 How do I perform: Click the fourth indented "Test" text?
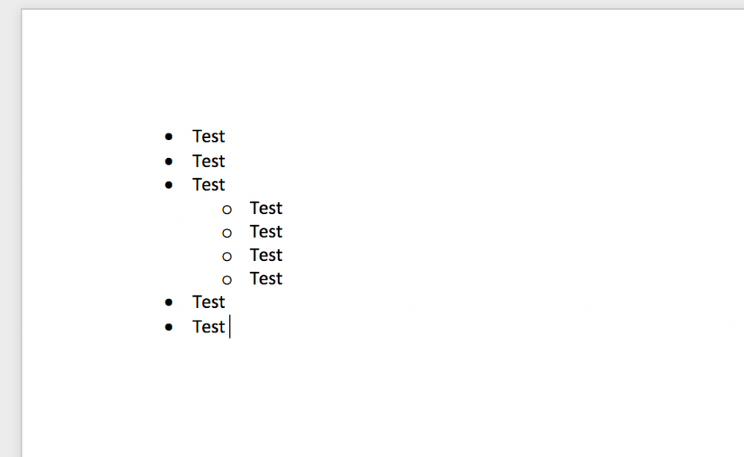(x=266, y=278)
